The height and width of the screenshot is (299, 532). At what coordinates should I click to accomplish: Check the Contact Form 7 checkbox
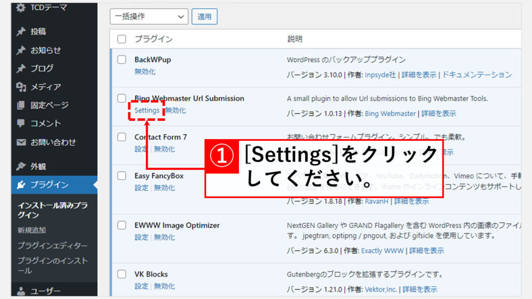tap(122, 137)
